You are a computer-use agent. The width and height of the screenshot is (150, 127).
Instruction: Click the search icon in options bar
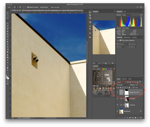pyautogui.click(x=137, y=7)
